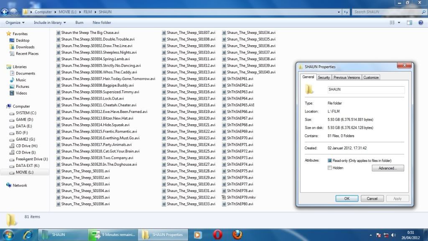Viewport: 428px width, 241px height.
Task: Open the Organize dropdown menu
Action: 15,23
